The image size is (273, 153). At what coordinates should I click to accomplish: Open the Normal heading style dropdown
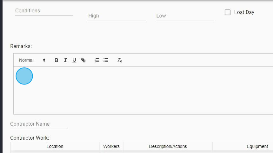click(26, 60)
